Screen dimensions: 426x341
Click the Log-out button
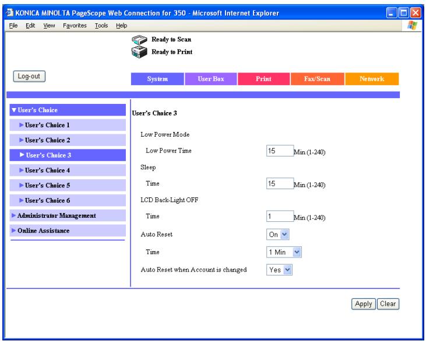(29, 76)
